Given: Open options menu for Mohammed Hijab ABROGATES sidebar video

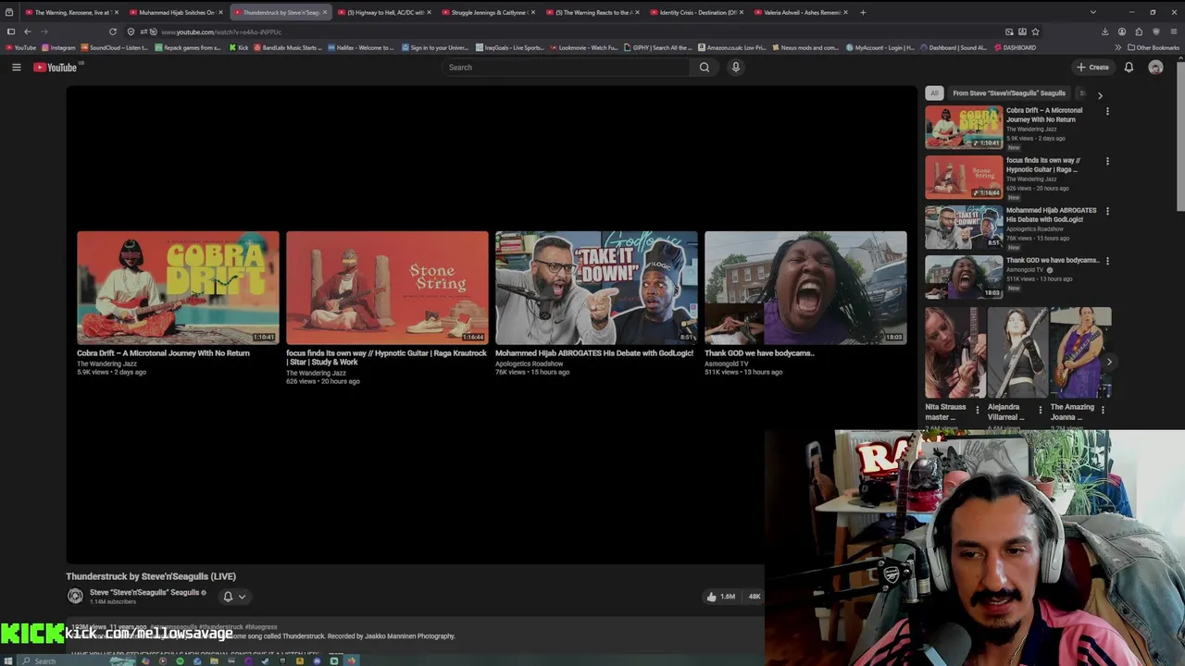Looking at the screenshot, I should tap(1107, 211).
